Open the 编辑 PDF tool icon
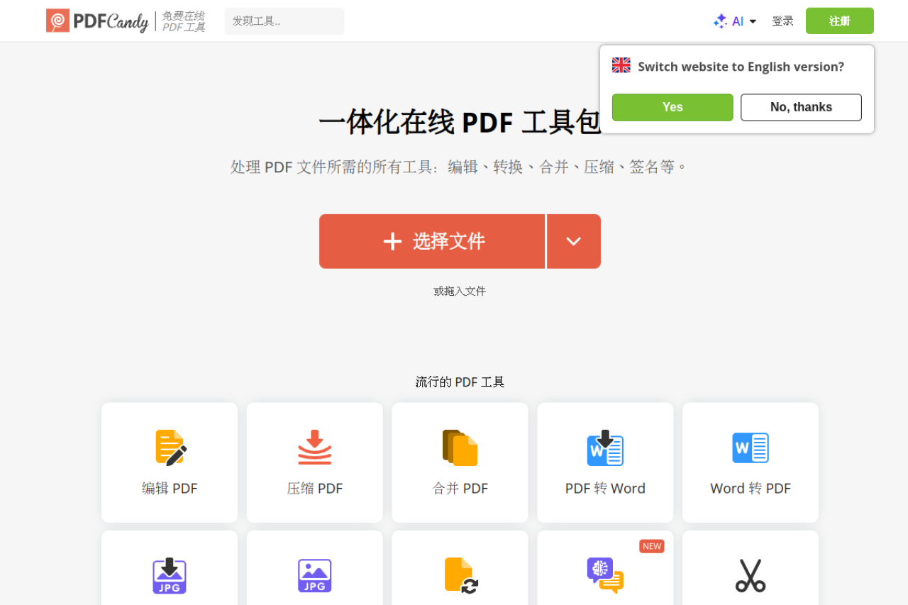This screenshot has height=605, width=908. (170, 448)
